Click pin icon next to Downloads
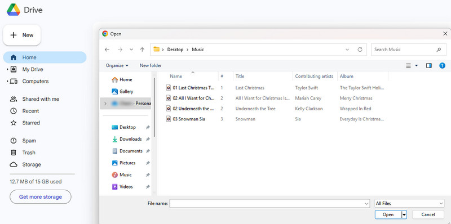 148,139
